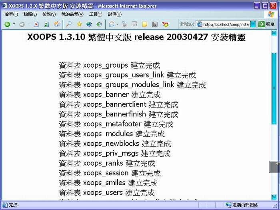Expand the Mail button dropdown arrow
This screenshot has height=210, width=280.
coord(117,24)
